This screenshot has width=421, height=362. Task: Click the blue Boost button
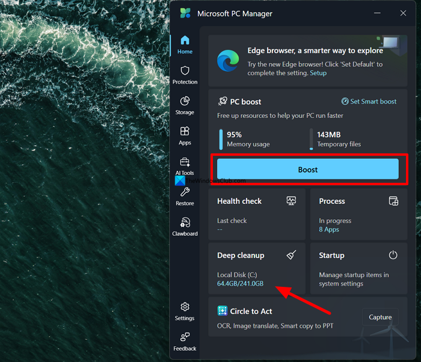[308, 169]
